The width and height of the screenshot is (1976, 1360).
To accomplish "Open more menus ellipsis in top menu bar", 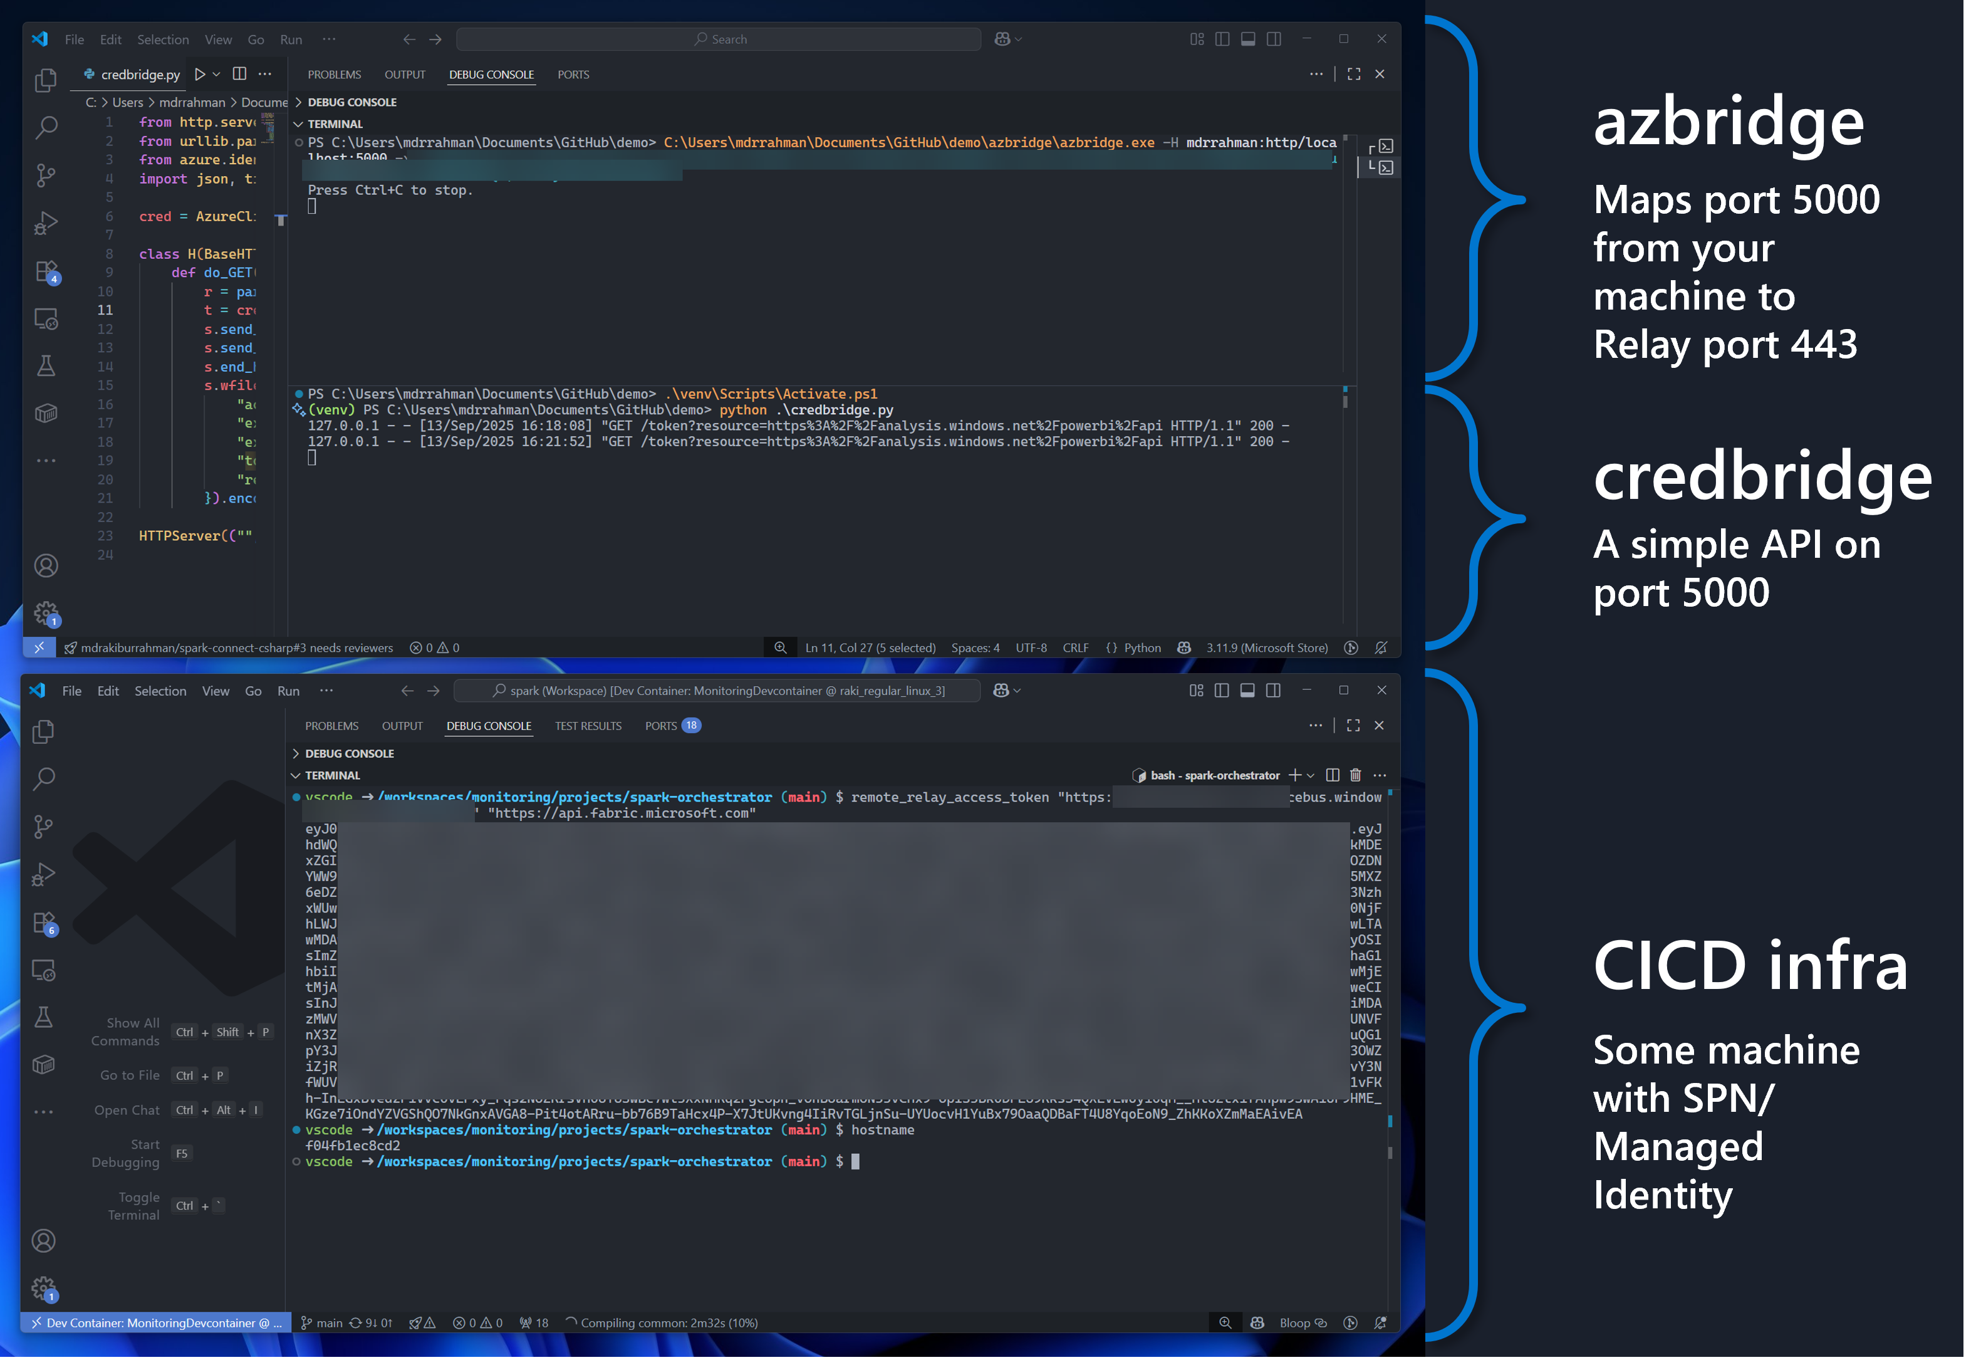I will 330,39.
